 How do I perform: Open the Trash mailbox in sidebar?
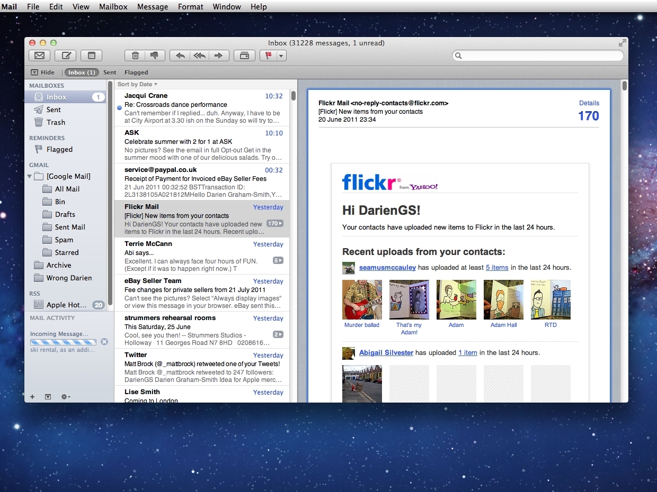point(65,122)
